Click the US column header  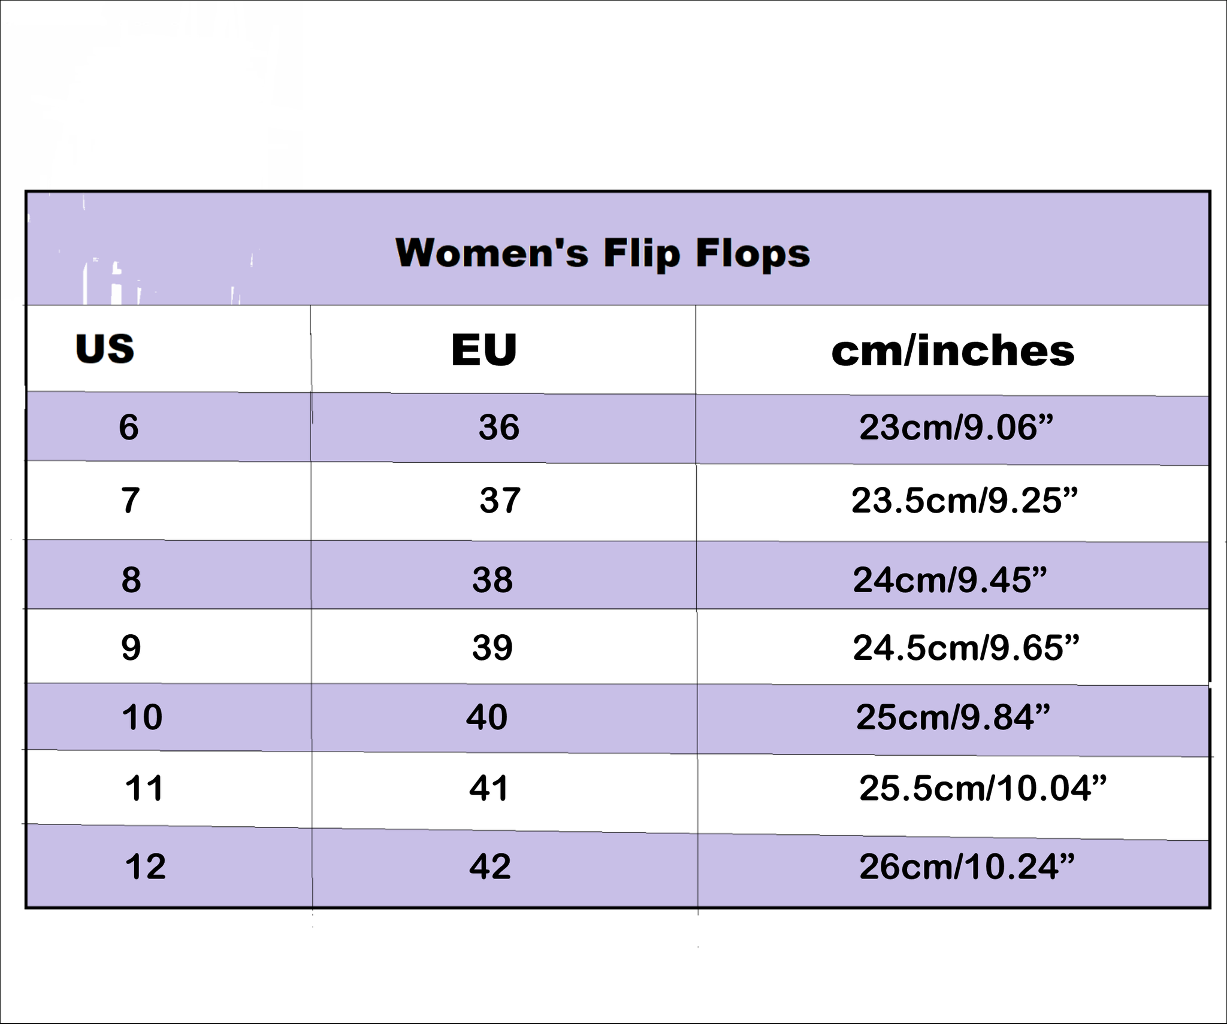coord(105,349)
